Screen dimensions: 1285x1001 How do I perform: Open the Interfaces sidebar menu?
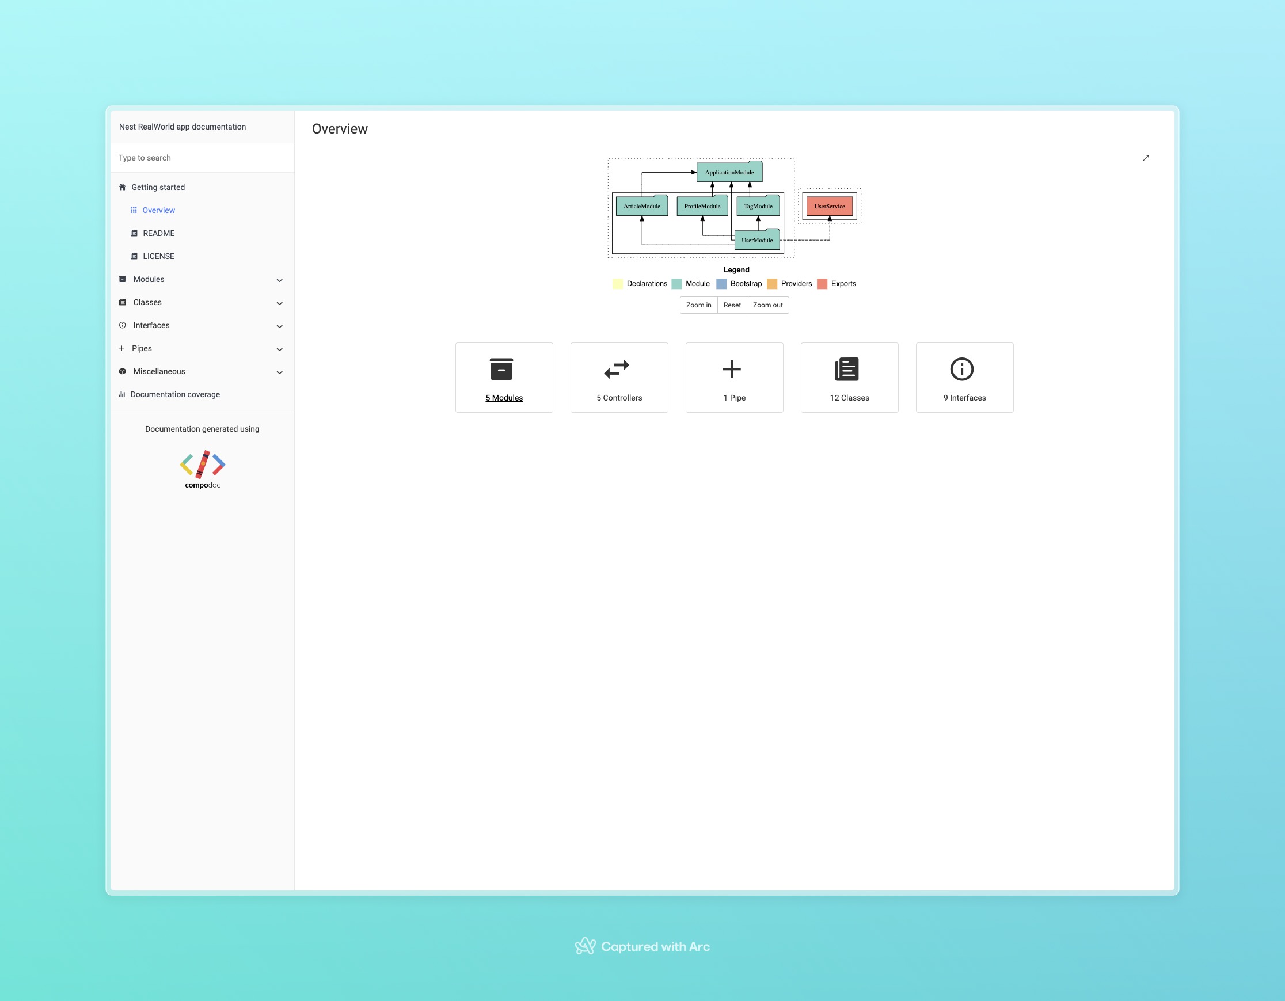(x=202, y=325)
